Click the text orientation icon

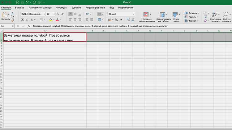87,14
